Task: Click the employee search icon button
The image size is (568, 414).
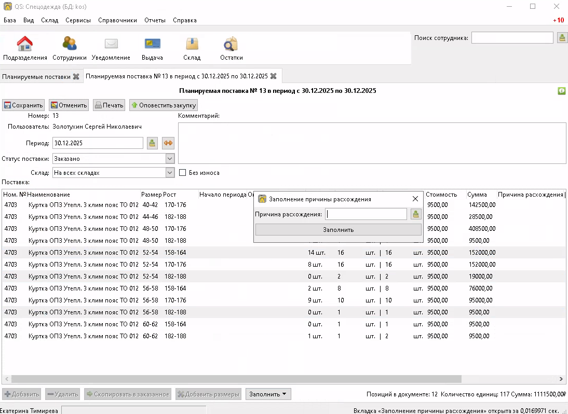Action: pyautogui.click(x=562, y=37)
